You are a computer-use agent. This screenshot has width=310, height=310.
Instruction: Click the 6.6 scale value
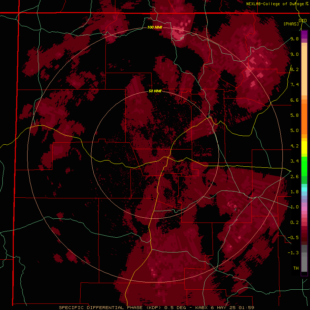tap(294, 100)
